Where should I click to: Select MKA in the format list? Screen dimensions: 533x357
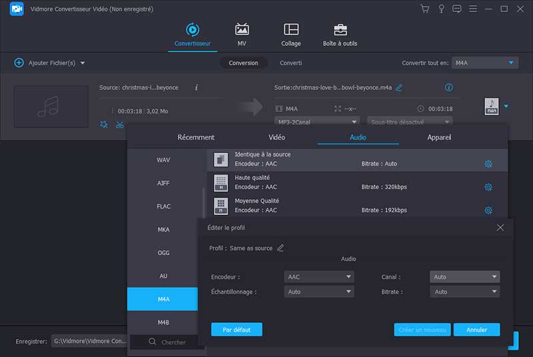point(163,230)
